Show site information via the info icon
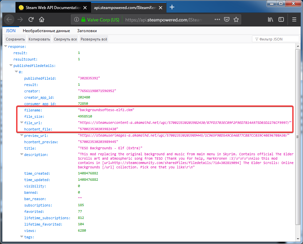 pos(77,19)
